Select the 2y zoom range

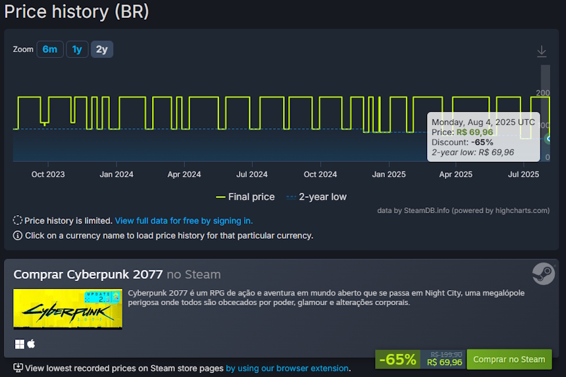click(102, 49)
